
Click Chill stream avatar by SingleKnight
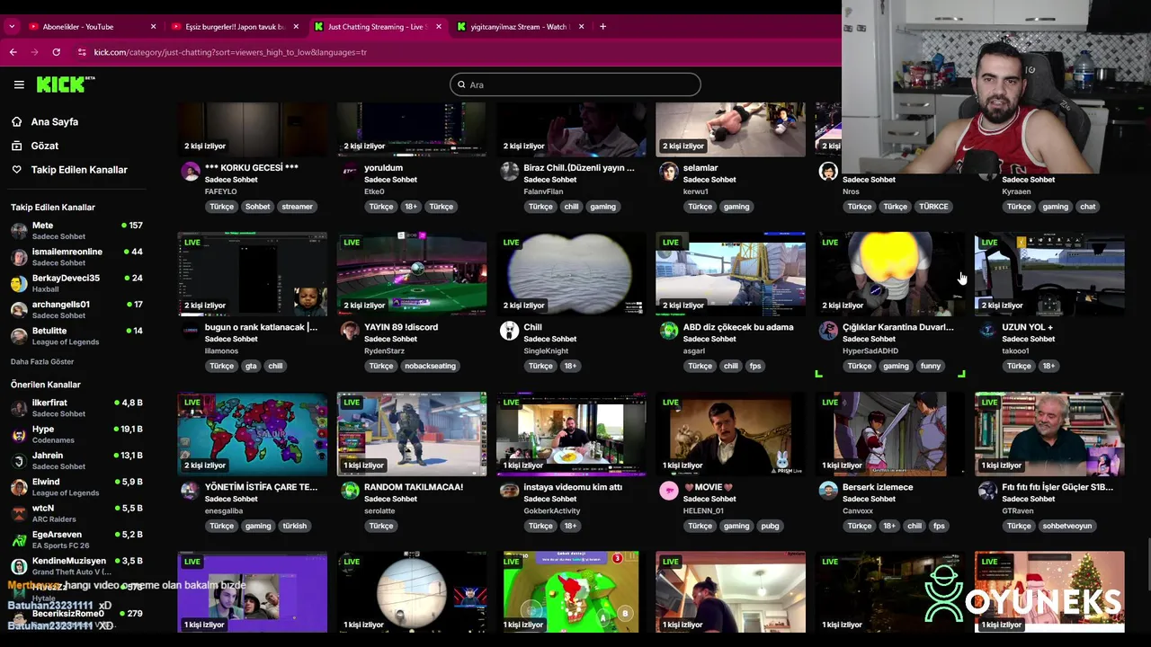[509, 331]
